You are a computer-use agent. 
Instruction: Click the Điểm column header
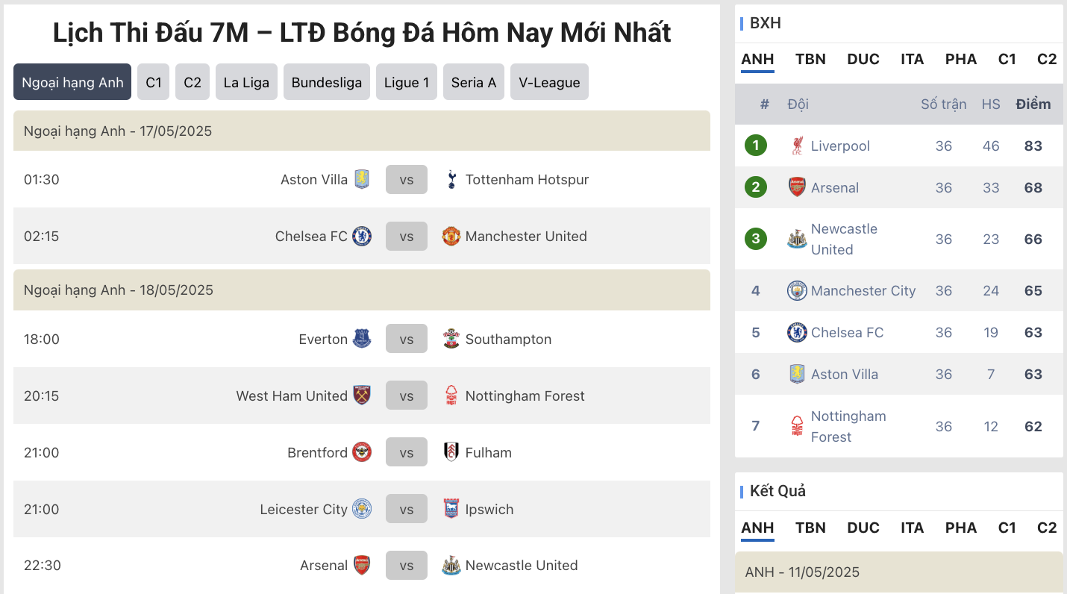click(x=1033, y=104)
